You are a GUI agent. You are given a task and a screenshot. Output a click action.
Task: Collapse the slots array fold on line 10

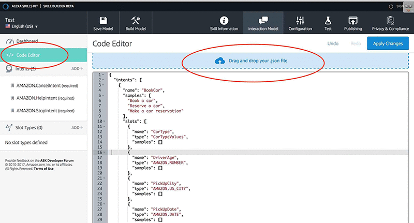click(104, 122)
